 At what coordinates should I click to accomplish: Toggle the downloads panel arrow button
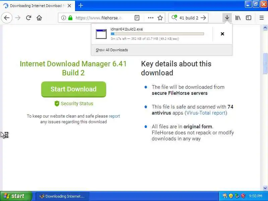[227, 18]
